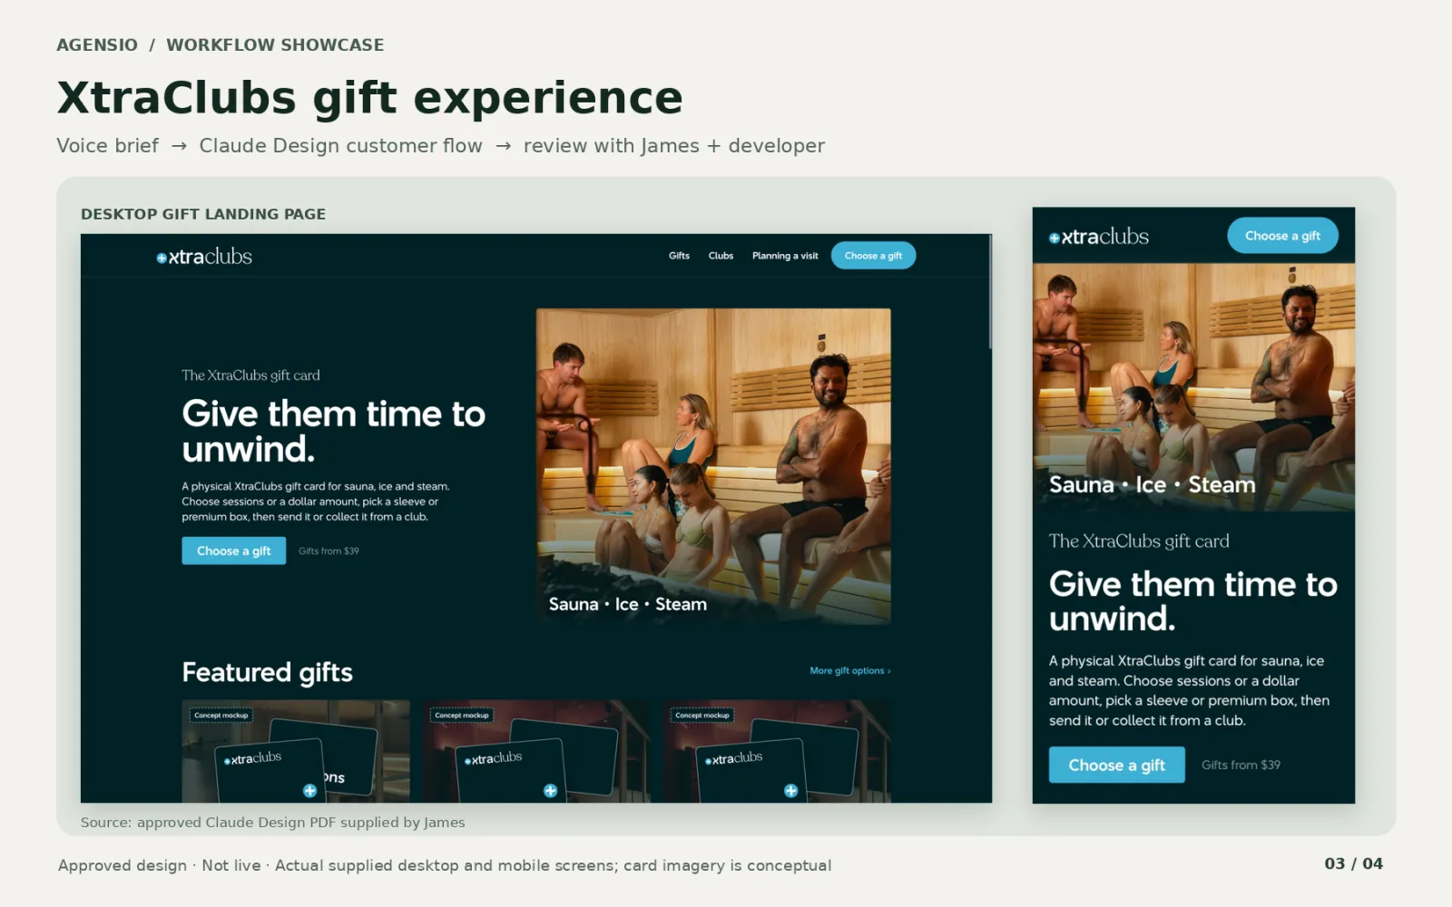Click mobile 'Gifts from $39' text
Viewport: 1452px width, 907px height.
click(1241, 765)
